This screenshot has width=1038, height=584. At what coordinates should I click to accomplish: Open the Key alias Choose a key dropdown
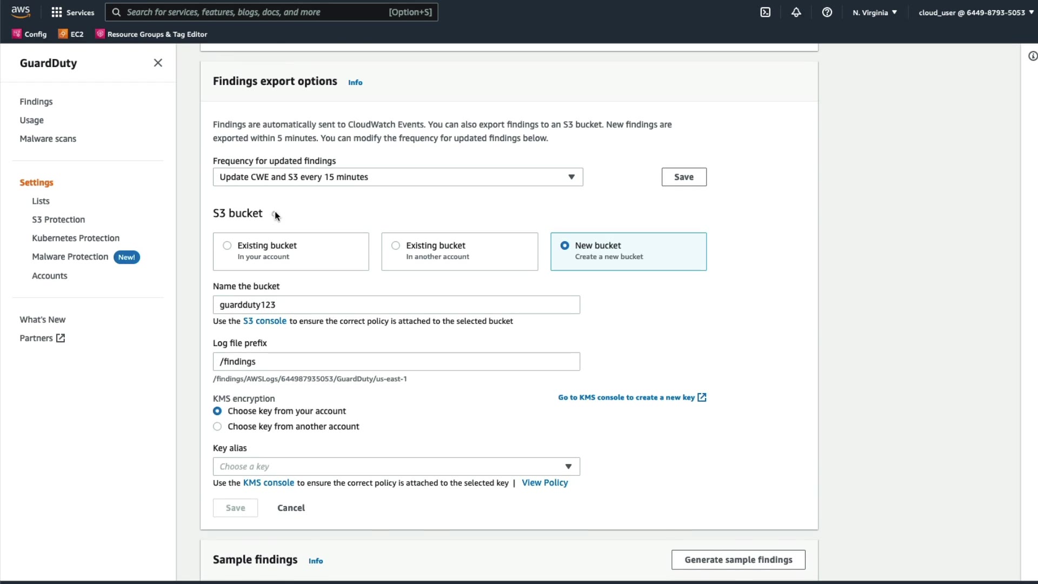(396, 467)
